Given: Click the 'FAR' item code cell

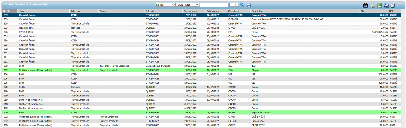Looking at the screenshot, I should coord(230,32).
